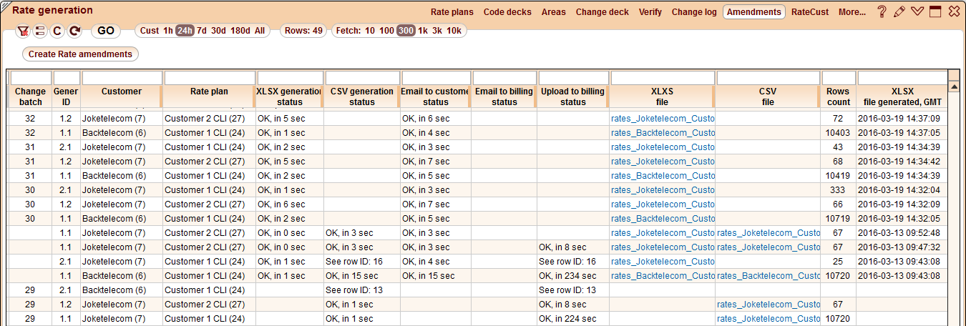966x326 pixels.
Task: Sort by XLSX file generated, GMT header
Action: point(902,97)
